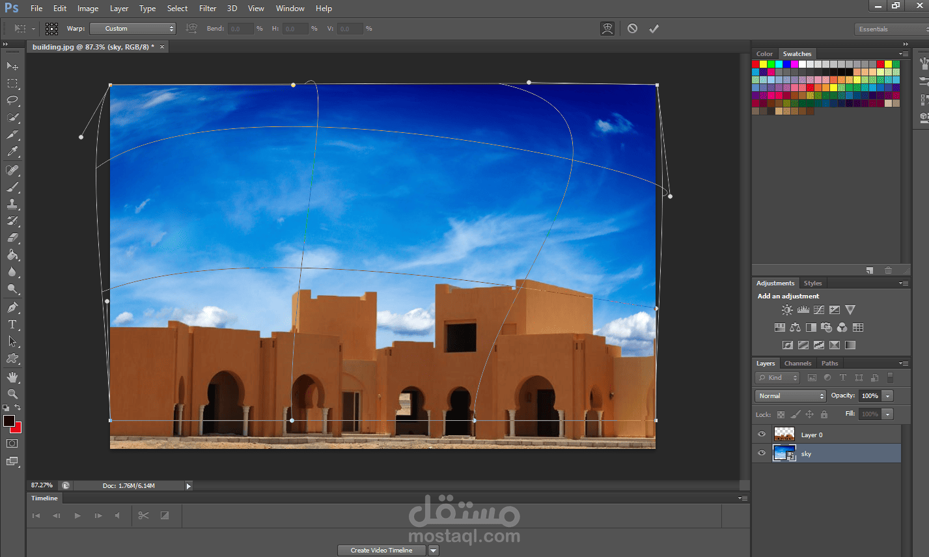Select the sky layer thumbnail

(784, 453)
